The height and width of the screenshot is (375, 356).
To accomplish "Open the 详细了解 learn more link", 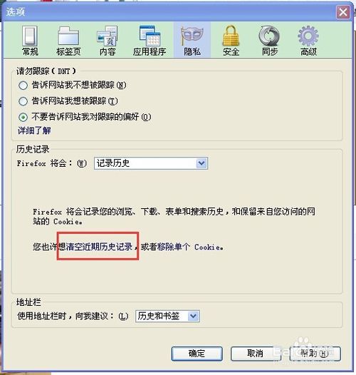I will click(34, 130).
